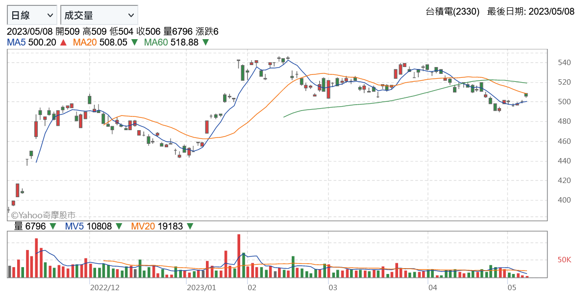Viewport: 579px width, 298px height.
Task: Click the 2023/01 date axis label
Action: [x=201, y=287]
